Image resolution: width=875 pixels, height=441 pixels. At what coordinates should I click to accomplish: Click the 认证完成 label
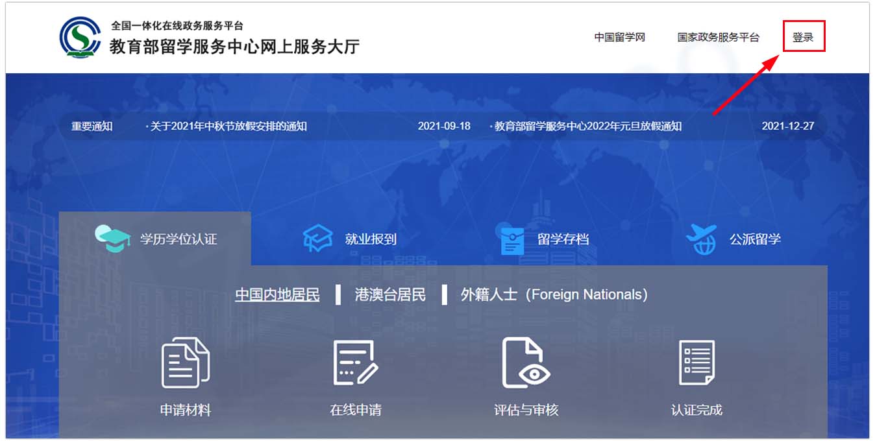click(x=696, y=411)
